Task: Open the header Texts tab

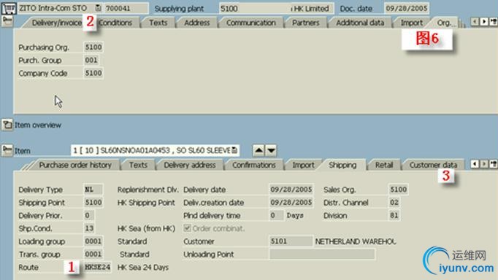Action: pos(158,23)
